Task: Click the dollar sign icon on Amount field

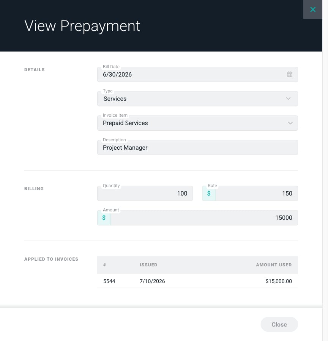Action: coord(104,218)
